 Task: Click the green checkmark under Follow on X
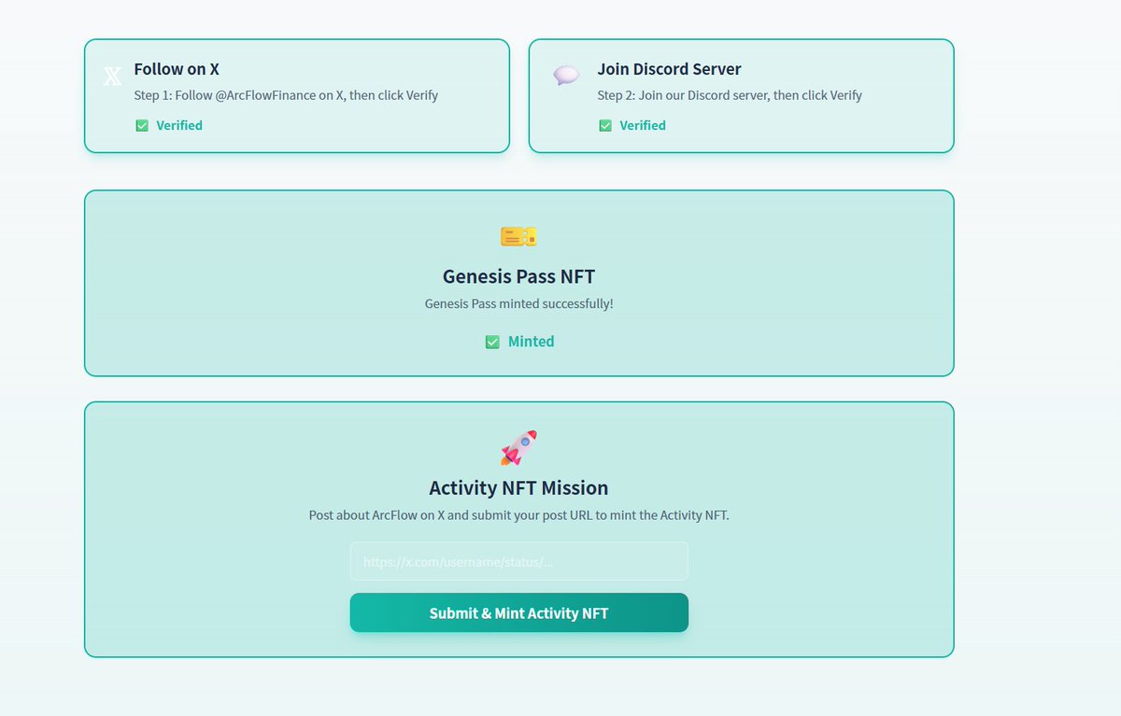point(142,125)
